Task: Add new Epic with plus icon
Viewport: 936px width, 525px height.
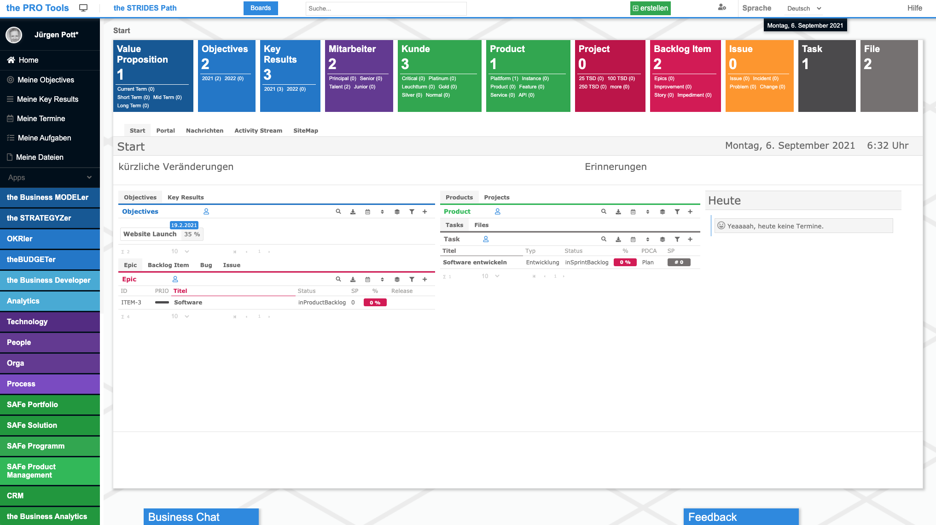Action: click(x=425, y=280)
